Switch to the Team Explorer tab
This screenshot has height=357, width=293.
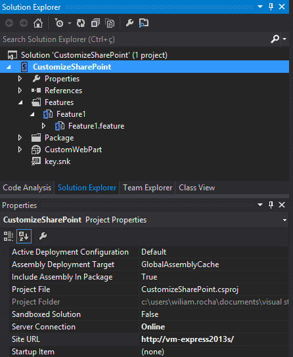click(x=147, y=188)
